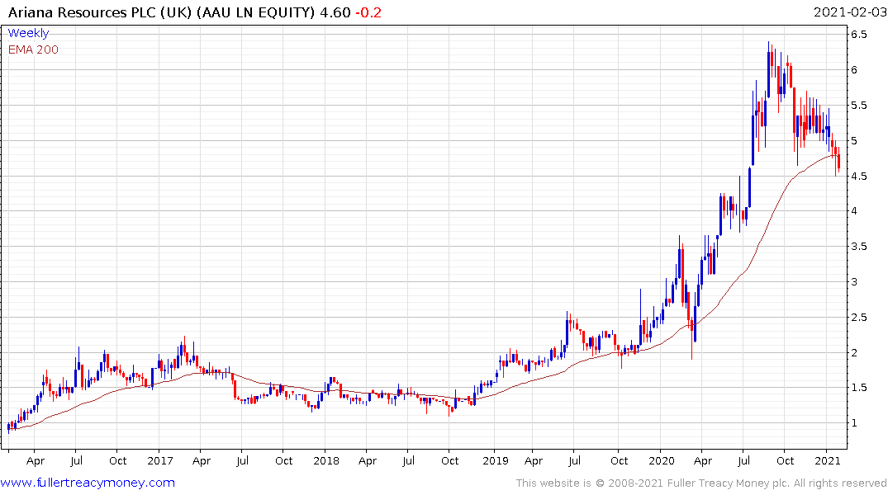
Task: Click the y-axis label '3.5'
Action: pos(858,246)
